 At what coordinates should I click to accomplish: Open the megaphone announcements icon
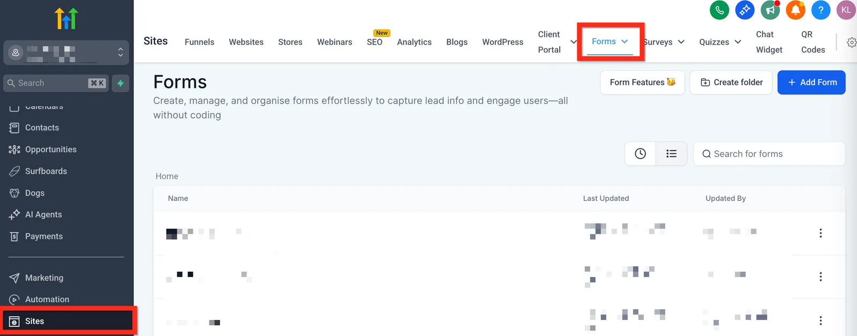click(770, 10)
